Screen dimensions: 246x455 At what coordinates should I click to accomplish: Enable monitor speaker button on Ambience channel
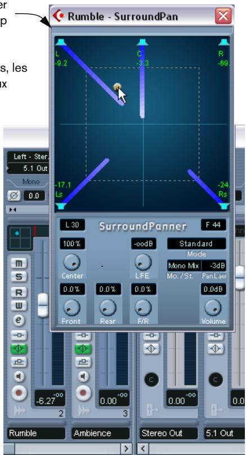[x=83, y=377]
